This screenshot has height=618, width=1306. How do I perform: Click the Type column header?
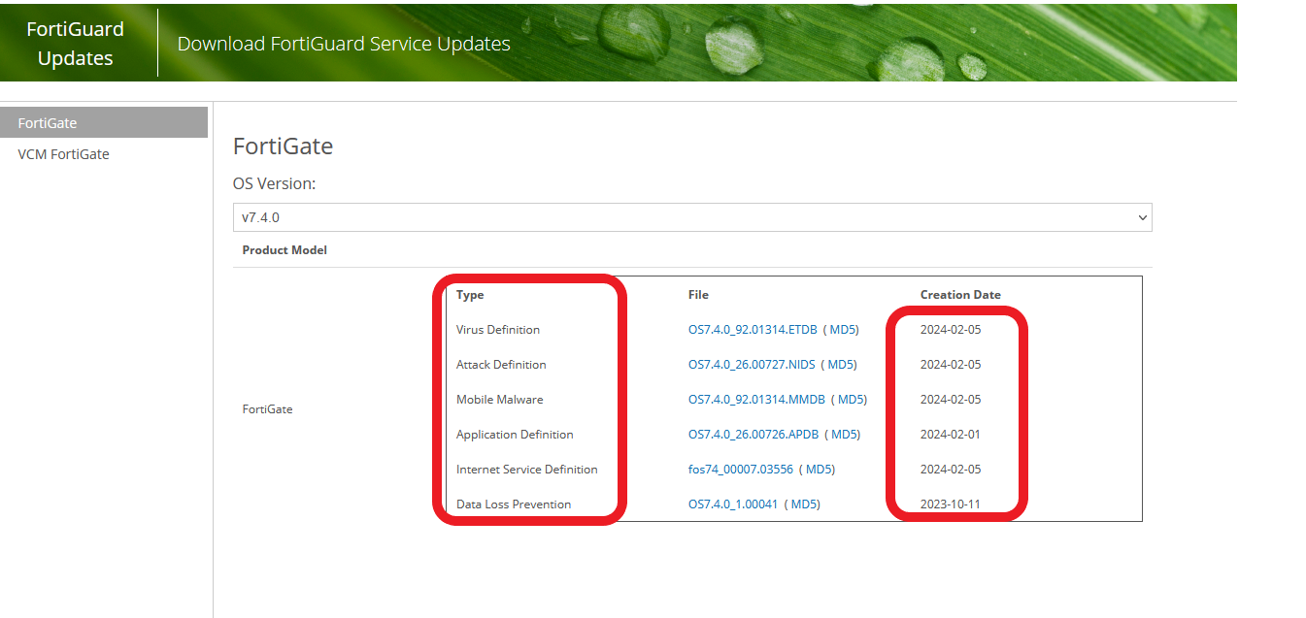point(470,295)
